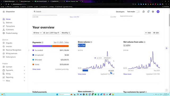Open the settings gear in Stripe header
The width and height of the screenshot is (170, 96).
coord(153,12)
